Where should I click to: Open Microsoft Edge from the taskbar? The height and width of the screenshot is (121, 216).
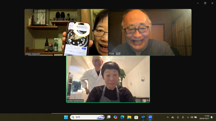[122, 117]
